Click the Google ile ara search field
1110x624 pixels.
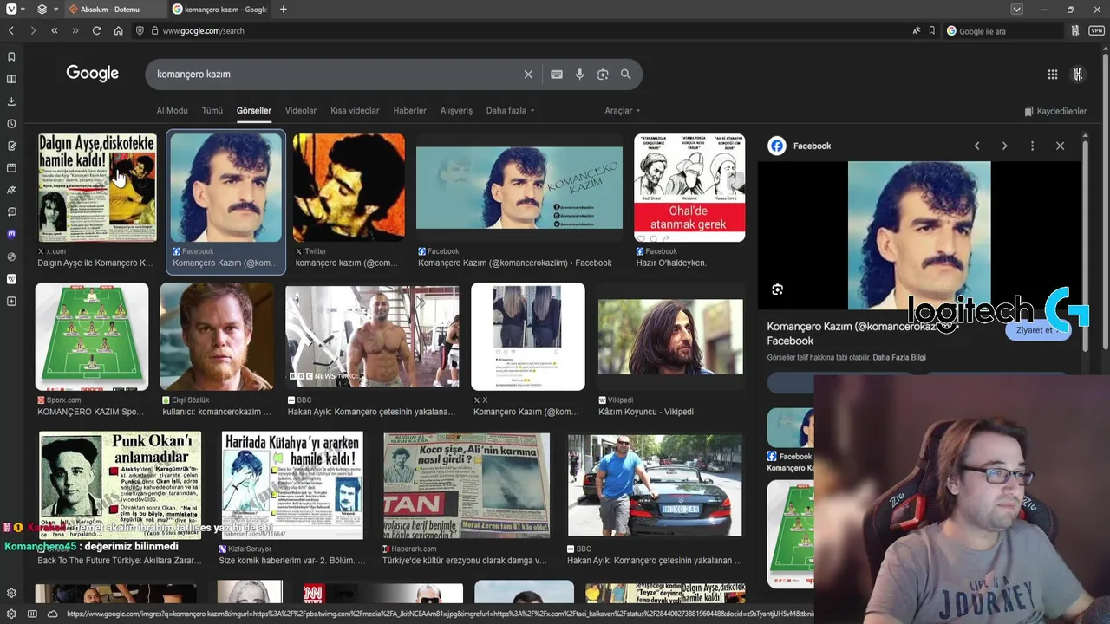point(1004,30)
